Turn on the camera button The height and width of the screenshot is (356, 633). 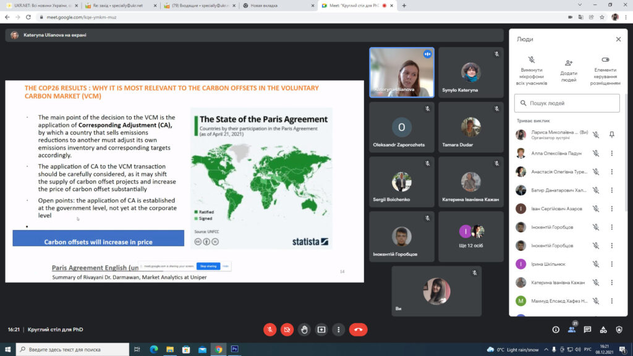[x=287, y=329]
